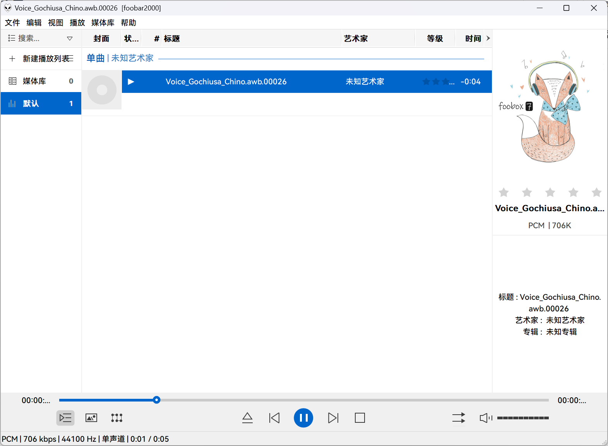Switch to the album art view icon
Viewport: 608px width, 446px height.
[91, 418]
